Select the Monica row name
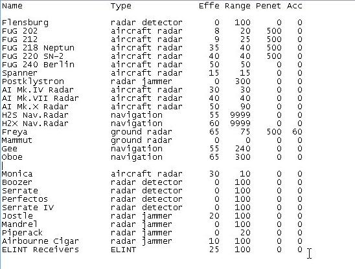Image resolution: width=355 pixels, height=269 pixels. click(x=17, y=174)
